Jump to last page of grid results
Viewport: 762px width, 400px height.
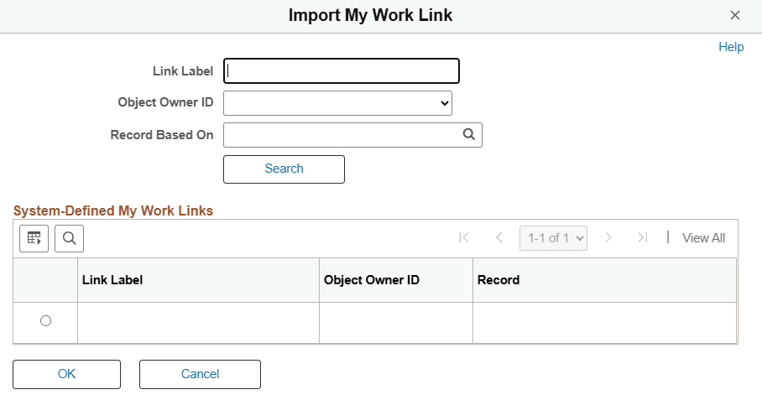pyautogui.click(x=643, y=238)
